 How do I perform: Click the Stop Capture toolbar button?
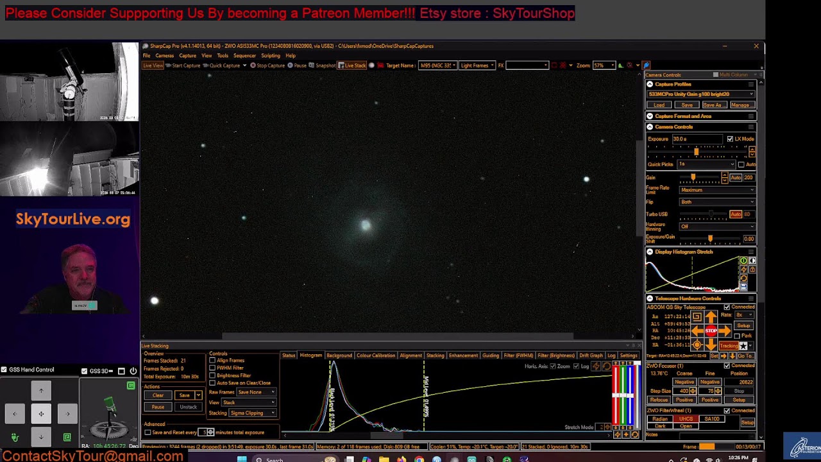[x=267, y=65]
